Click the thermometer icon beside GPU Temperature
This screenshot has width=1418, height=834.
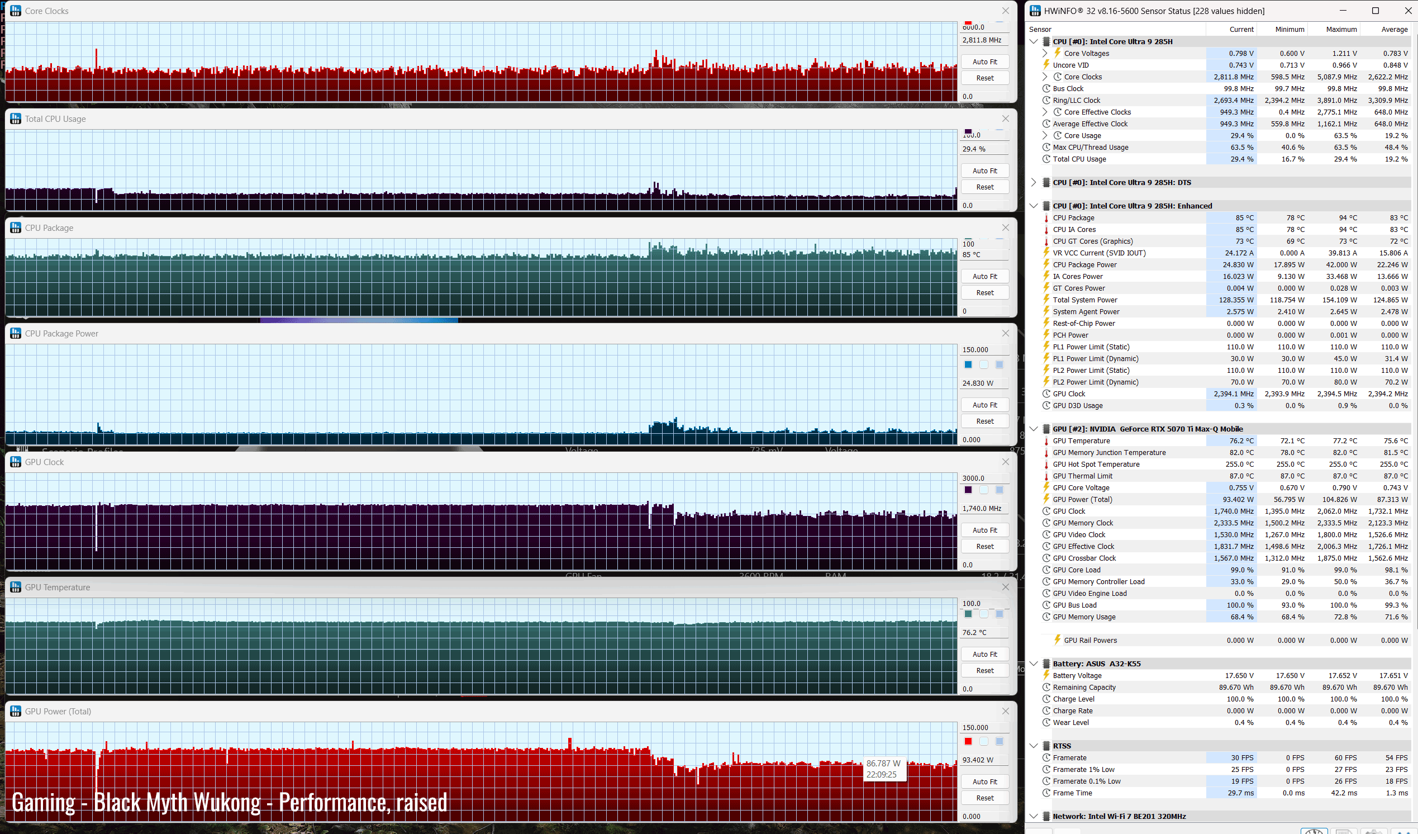(x=1046, y=441)
